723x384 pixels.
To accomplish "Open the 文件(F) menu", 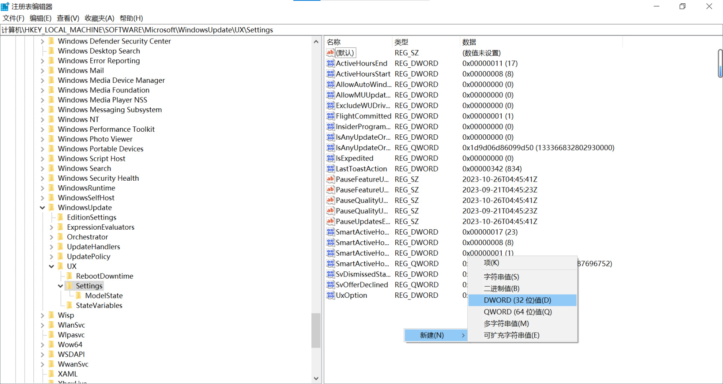I will [13, 18].
